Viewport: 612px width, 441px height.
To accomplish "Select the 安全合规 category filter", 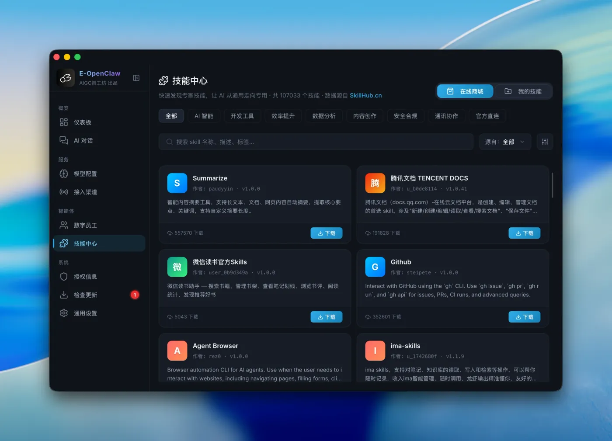I will click(x=406, y=116).
